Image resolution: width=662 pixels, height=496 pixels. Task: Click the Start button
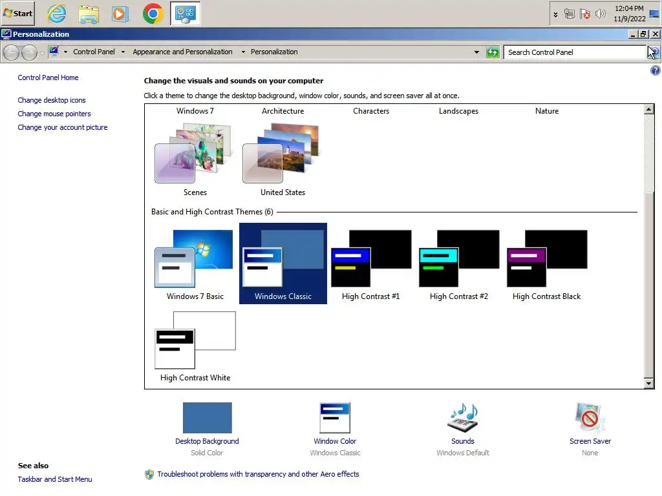pyautogui.click(x=17, y=13)
